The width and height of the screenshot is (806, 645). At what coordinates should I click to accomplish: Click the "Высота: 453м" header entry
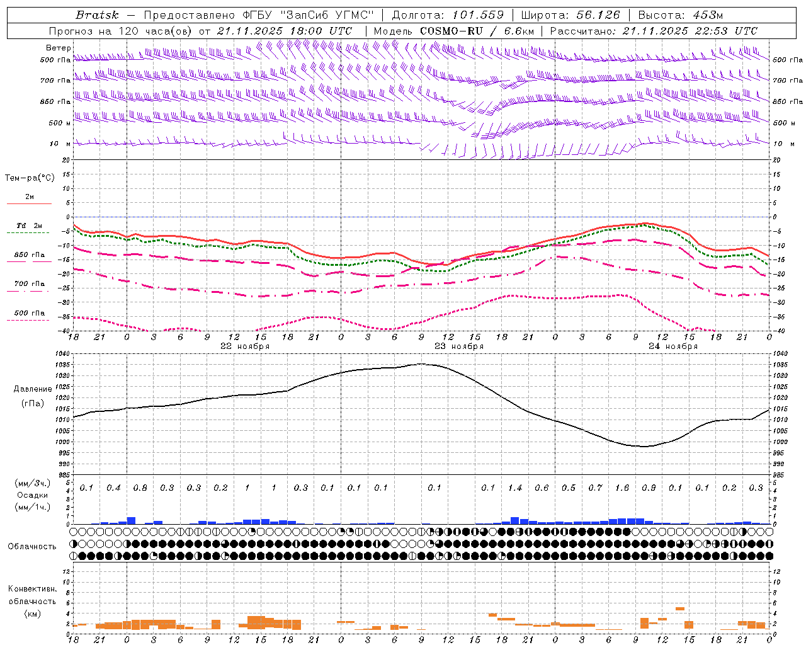pyautogui.click(x=681, y=15)
